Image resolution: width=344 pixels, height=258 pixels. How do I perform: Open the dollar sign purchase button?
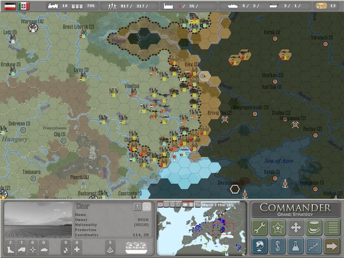pyautogui.click(x=278, y=246)
